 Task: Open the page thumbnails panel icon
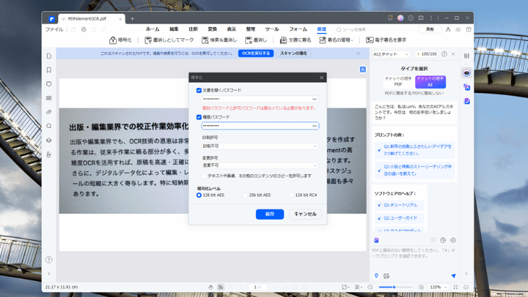49,56
